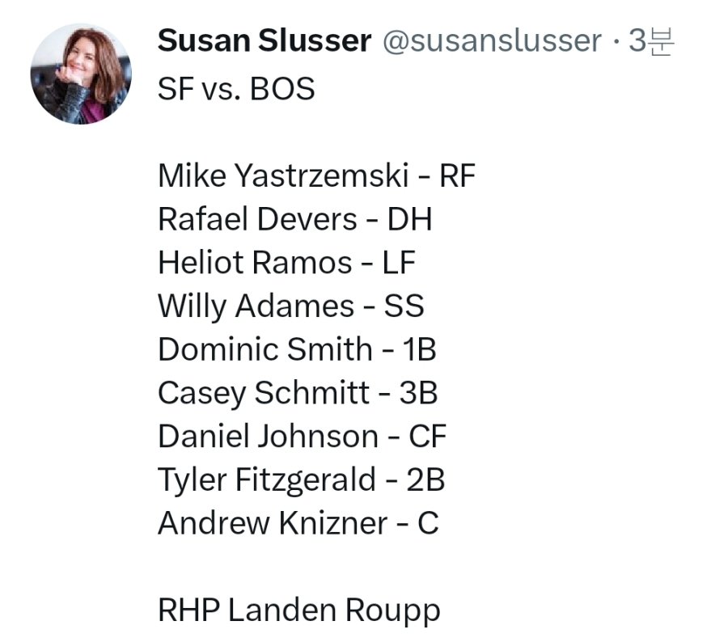The height and width of the screenshot is (642, 728).
Task: Click the RF position beside Yastrzemski
Action: (457, 175)
